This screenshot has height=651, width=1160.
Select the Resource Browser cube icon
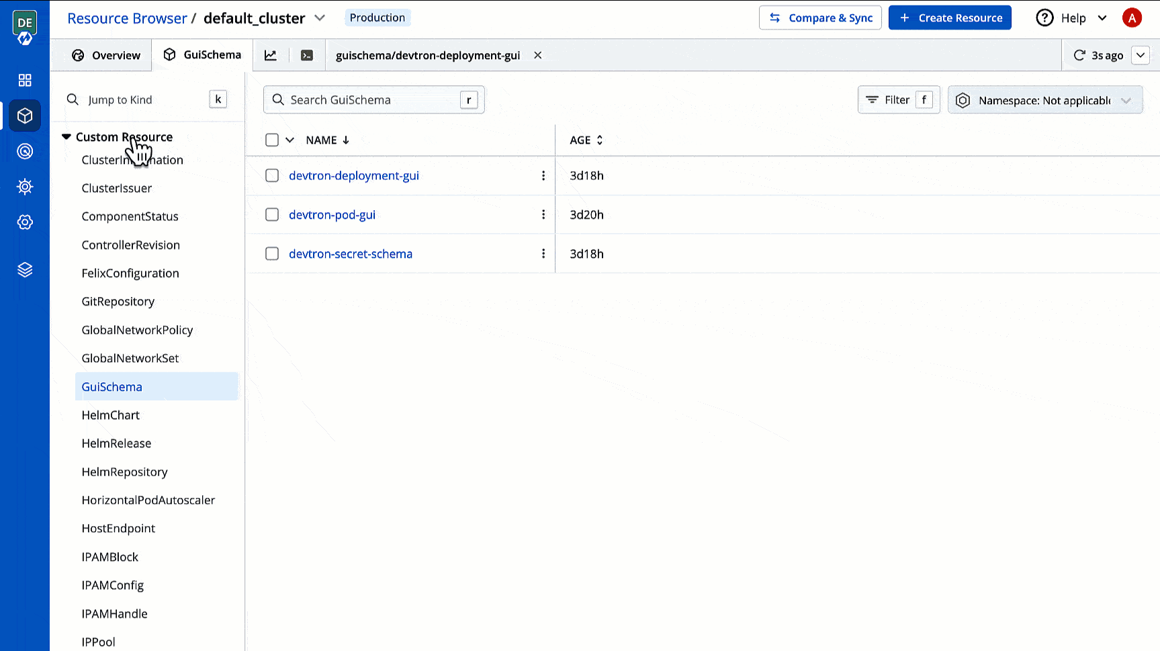(25, 116)
